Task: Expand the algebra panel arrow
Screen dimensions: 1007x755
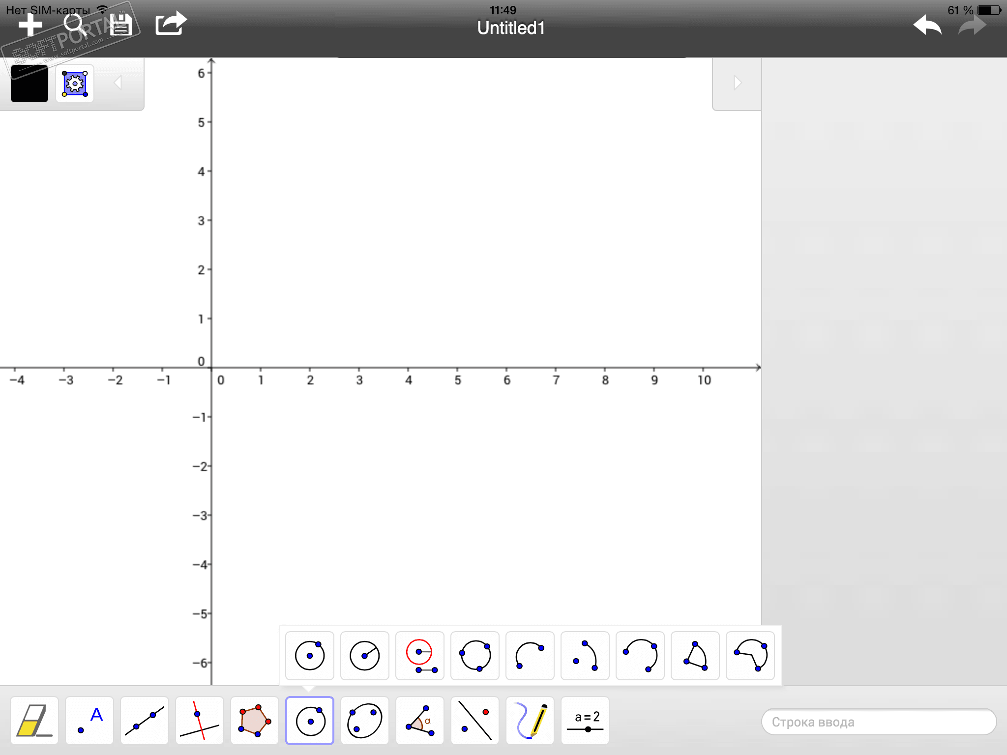Action: pos(737,83)
